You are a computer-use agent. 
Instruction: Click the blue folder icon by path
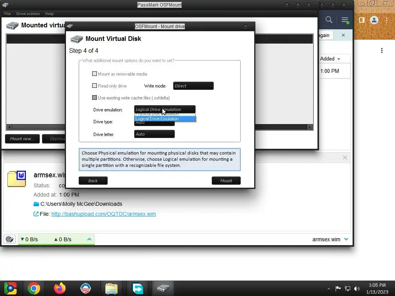(x=36, y=204)
